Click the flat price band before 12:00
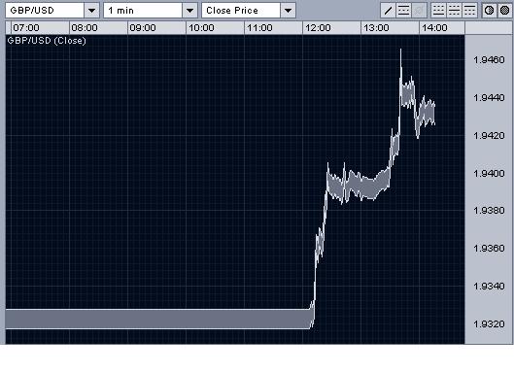Viewport: 514px width, 373px height. [x=158, y=319]
